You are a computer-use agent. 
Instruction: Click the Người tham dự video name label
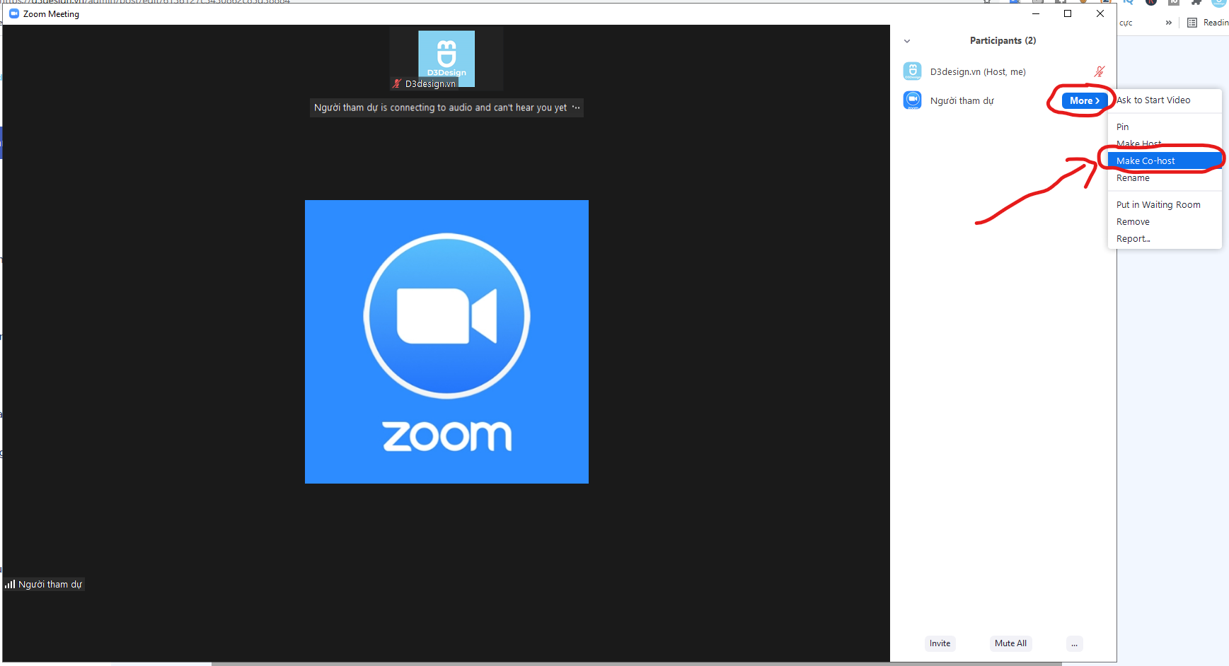(50, 585)
